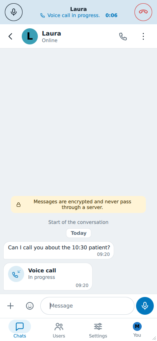This screenshot has height=341, width=157.
Task: Click the Today date label
Action: (78, 233)
